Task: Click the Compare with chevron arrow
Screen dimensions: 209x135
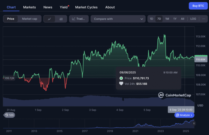Action: click(x=142, y=19)
